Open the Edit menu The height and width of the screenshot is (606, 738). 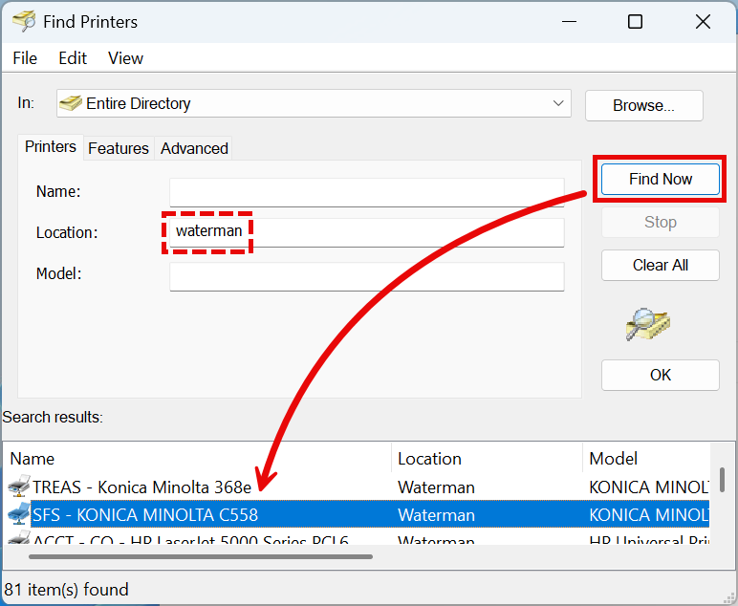pyautogui.click(x=73, y=58)
